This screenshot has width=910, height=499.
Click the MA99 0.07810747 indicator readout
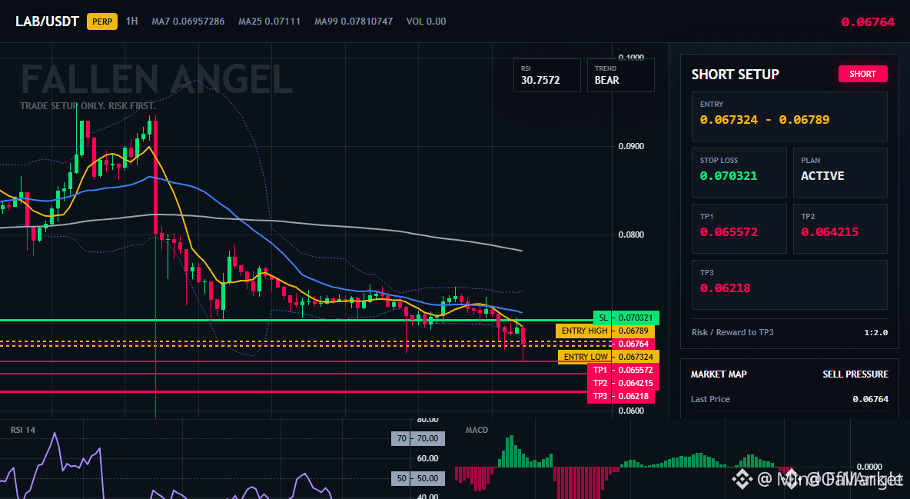pyautogui.click(x=354, y=22)
